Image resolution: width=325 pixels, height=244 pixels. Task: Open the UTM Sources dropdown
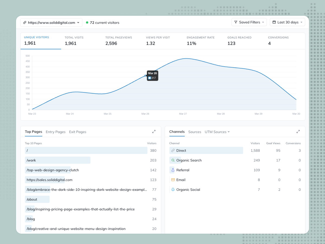point(217,132)
